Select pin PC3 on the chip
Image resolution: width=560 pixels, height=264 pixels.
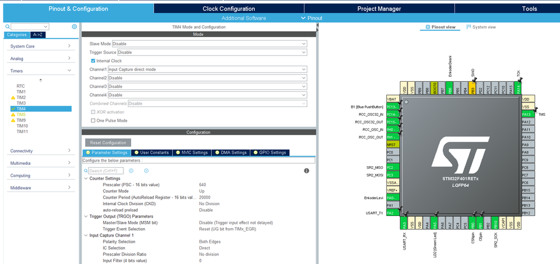coord(392,175)
